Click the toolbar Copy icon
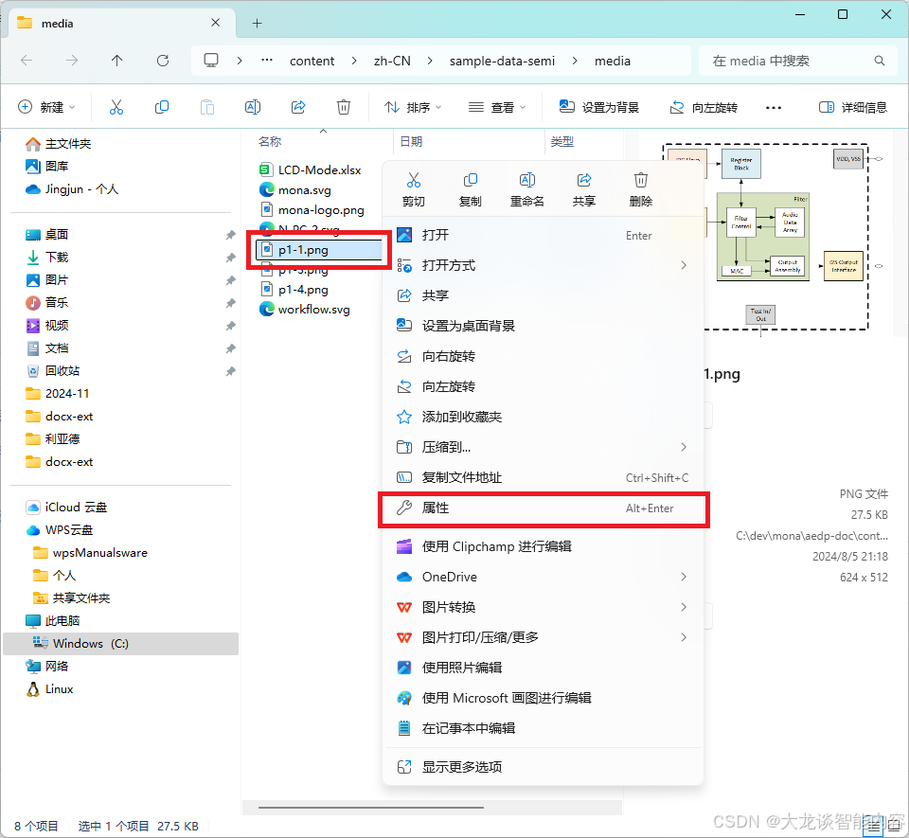Image resolution: width=909 pixels, height=838 pixels. [x=162, y=107]
